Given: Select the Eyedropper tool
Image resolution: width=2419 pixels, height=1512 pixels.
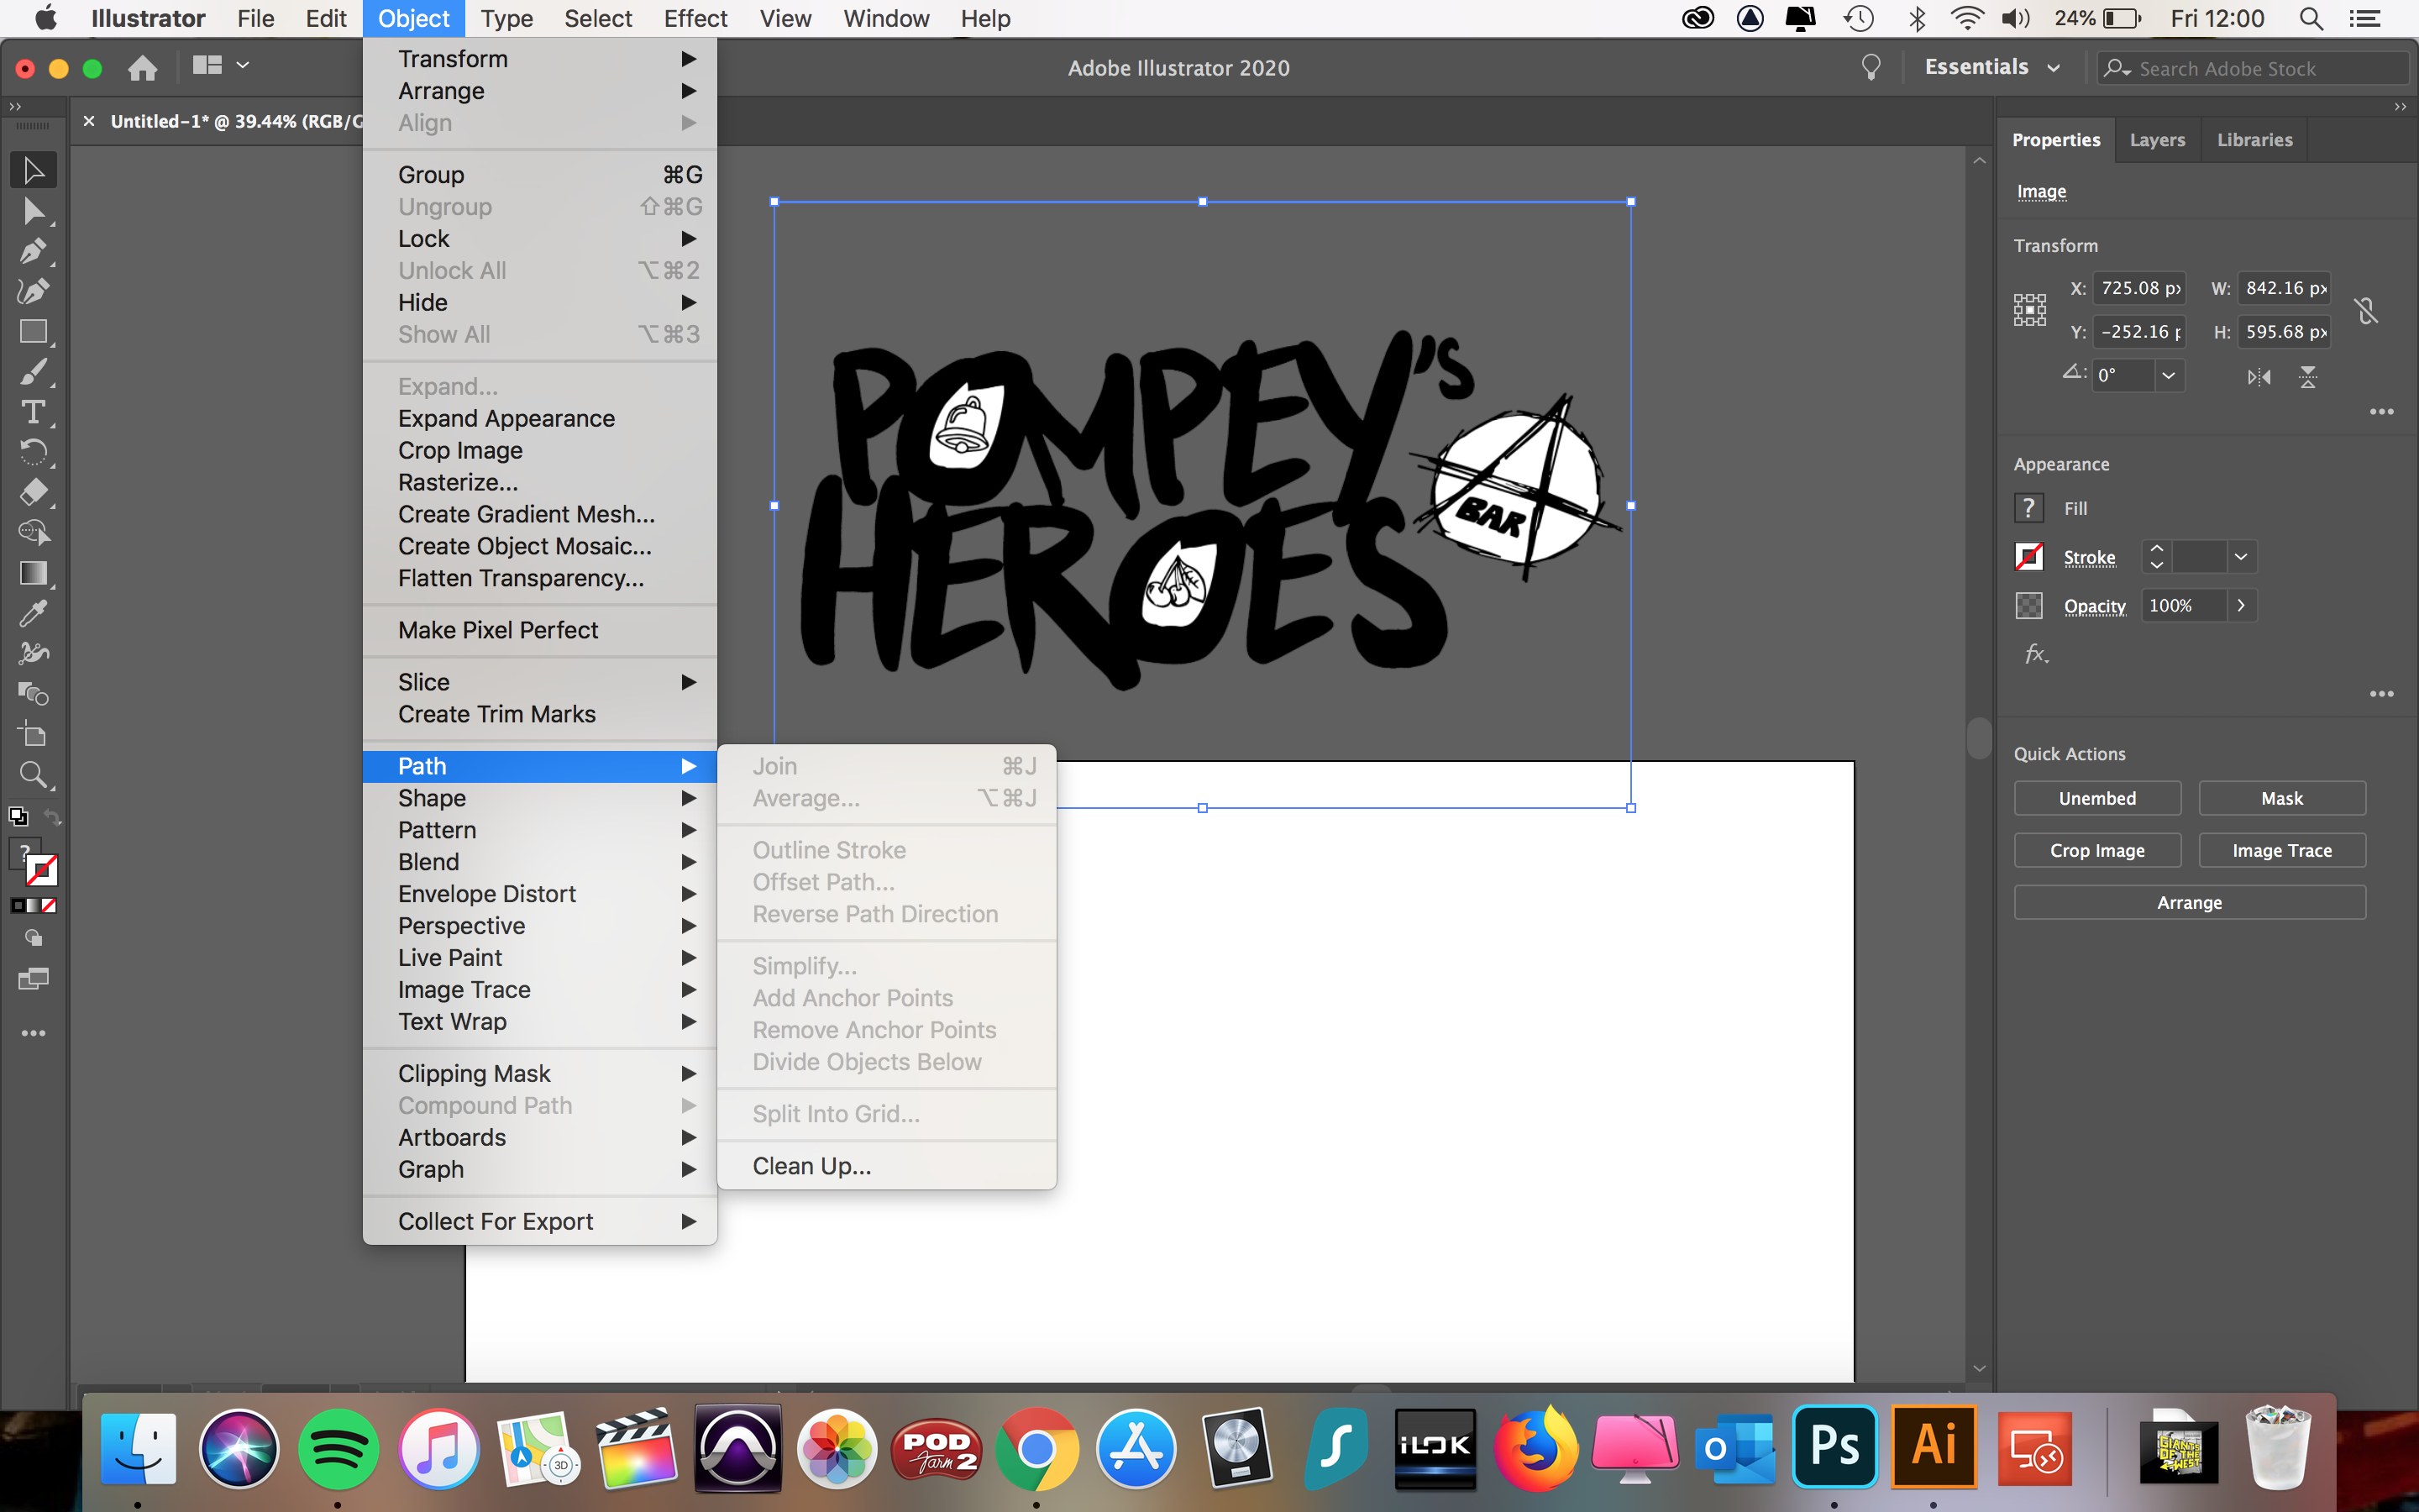Looking at the screenshot, I should pos(33,613).
